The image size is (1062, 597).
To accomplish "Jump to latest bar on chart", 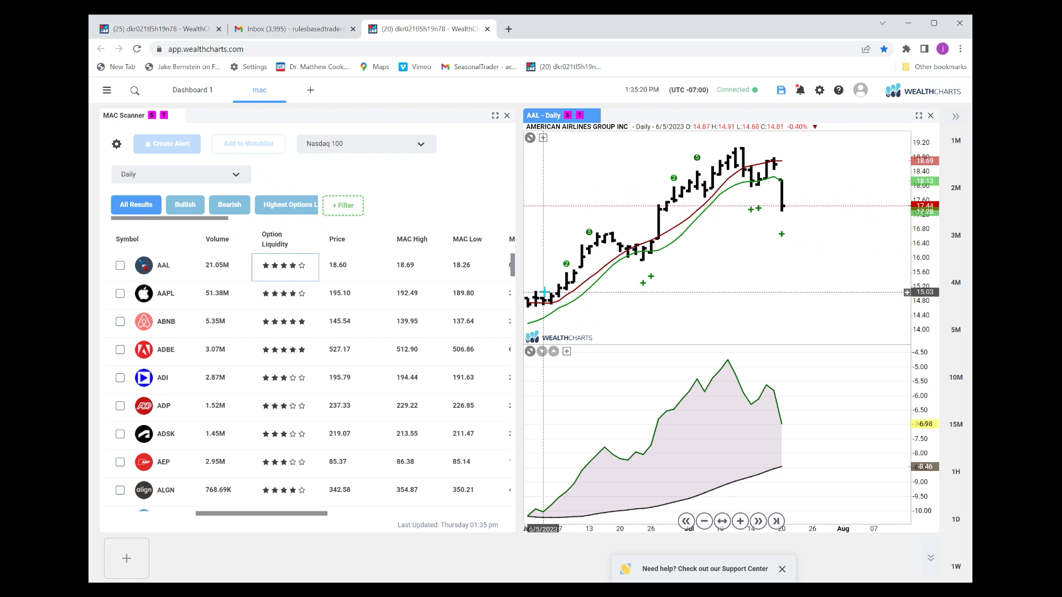I will tap(776, 521).
